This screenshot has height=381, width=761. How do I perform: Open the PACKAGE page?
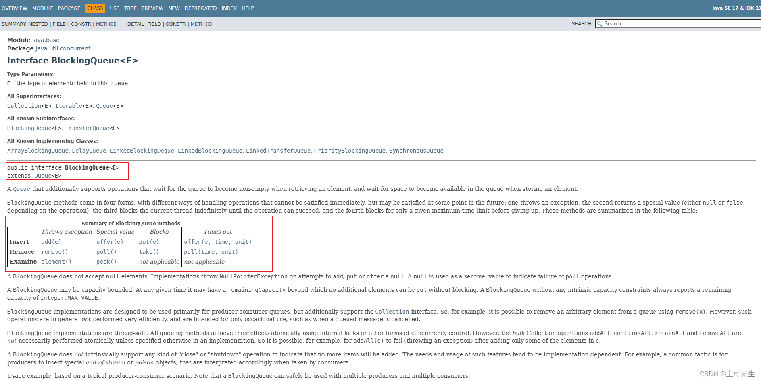click(x=69, y=8)
